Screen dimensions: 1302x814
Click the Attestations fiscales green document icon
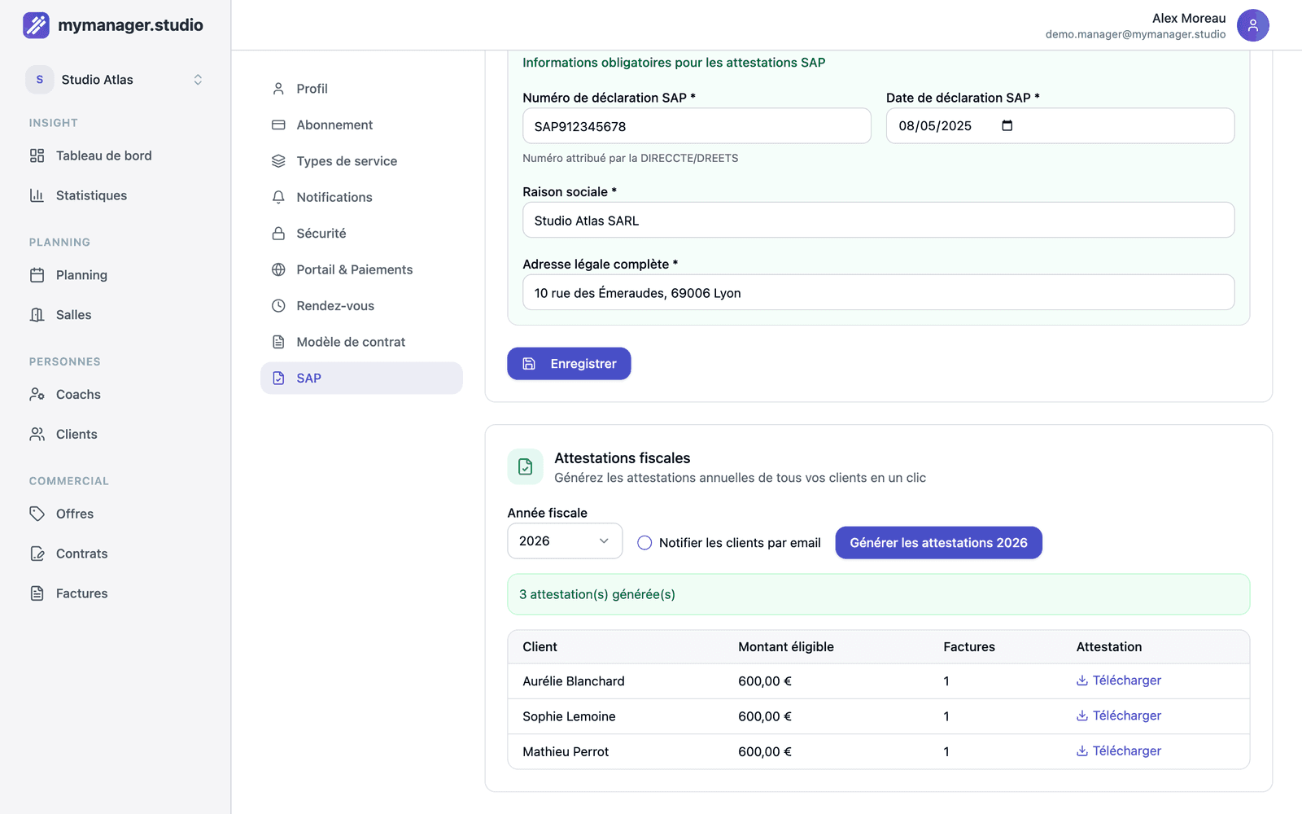click(x=525, y=467)
